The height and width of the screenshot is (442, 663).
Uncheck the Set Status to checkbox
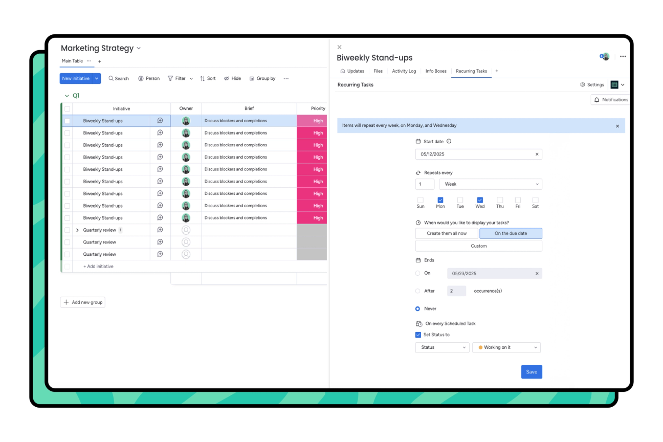point(418,335)
